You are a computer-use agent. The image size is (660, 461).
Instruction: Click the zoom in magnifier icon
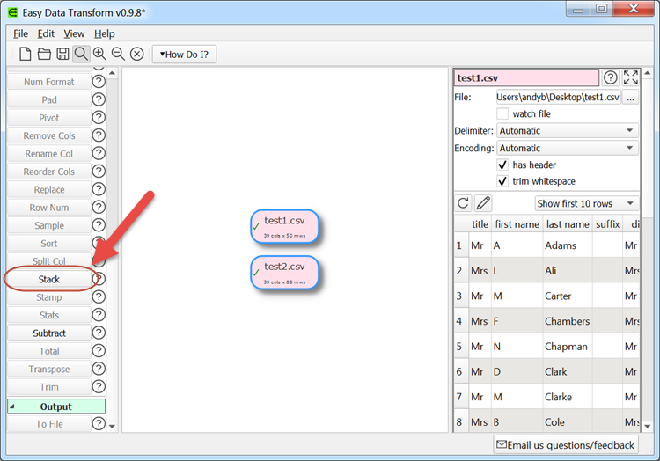tap(99, 54)
